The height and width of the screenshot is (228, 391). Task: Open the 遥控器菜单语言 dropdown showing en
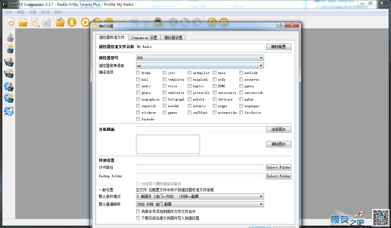(x=200, y=66)
